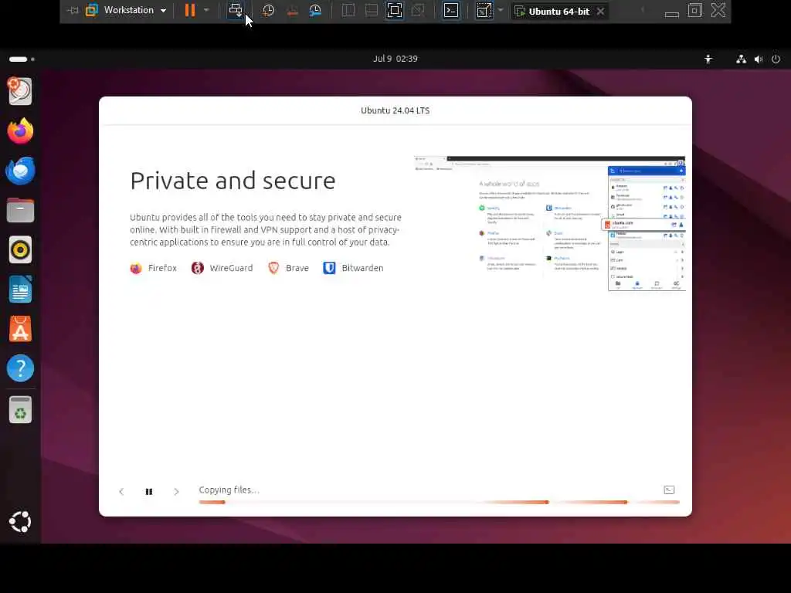Switch to Unity mode icon
Image resolution: width=791 pixels, height=593 pixels.
(418, 10)
